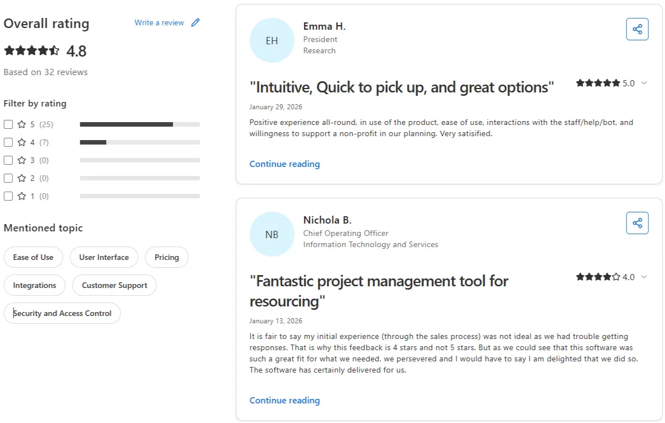The width and height of the screenshot is (665, 423).
Task: Click the four-star rating on Nichola's review
Action: 598,277
